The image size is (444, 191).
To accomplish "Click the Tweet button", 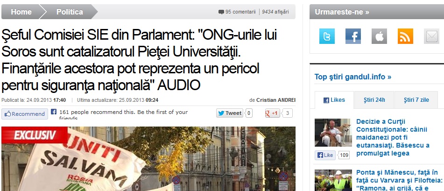I will point(230,113).
